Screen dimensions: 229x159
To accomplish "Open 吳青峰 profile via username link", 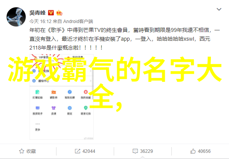I will pos(38,13).
